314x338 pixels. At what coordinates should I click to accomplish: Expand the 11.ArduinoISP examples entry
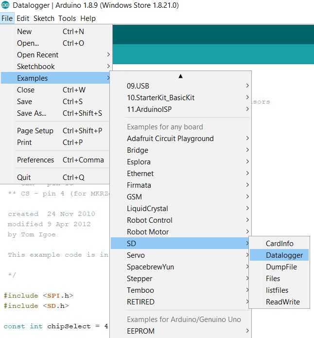pyautogui.click(x=149, y=109)
